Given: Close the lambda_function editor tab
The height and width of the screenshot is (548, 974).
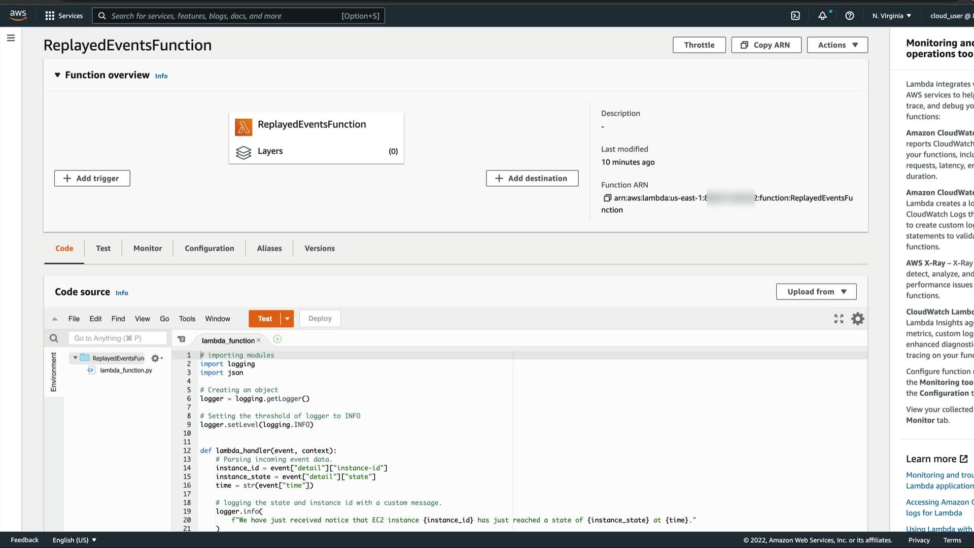Looking at the screenshot, I should (x=259, y=340).
